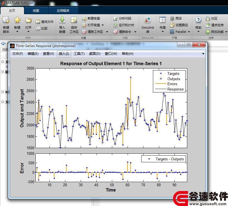Open the 清除工作区 dropdown arrow
The image size is (228, 206).
pyautogui.click(x=107, y=32)
